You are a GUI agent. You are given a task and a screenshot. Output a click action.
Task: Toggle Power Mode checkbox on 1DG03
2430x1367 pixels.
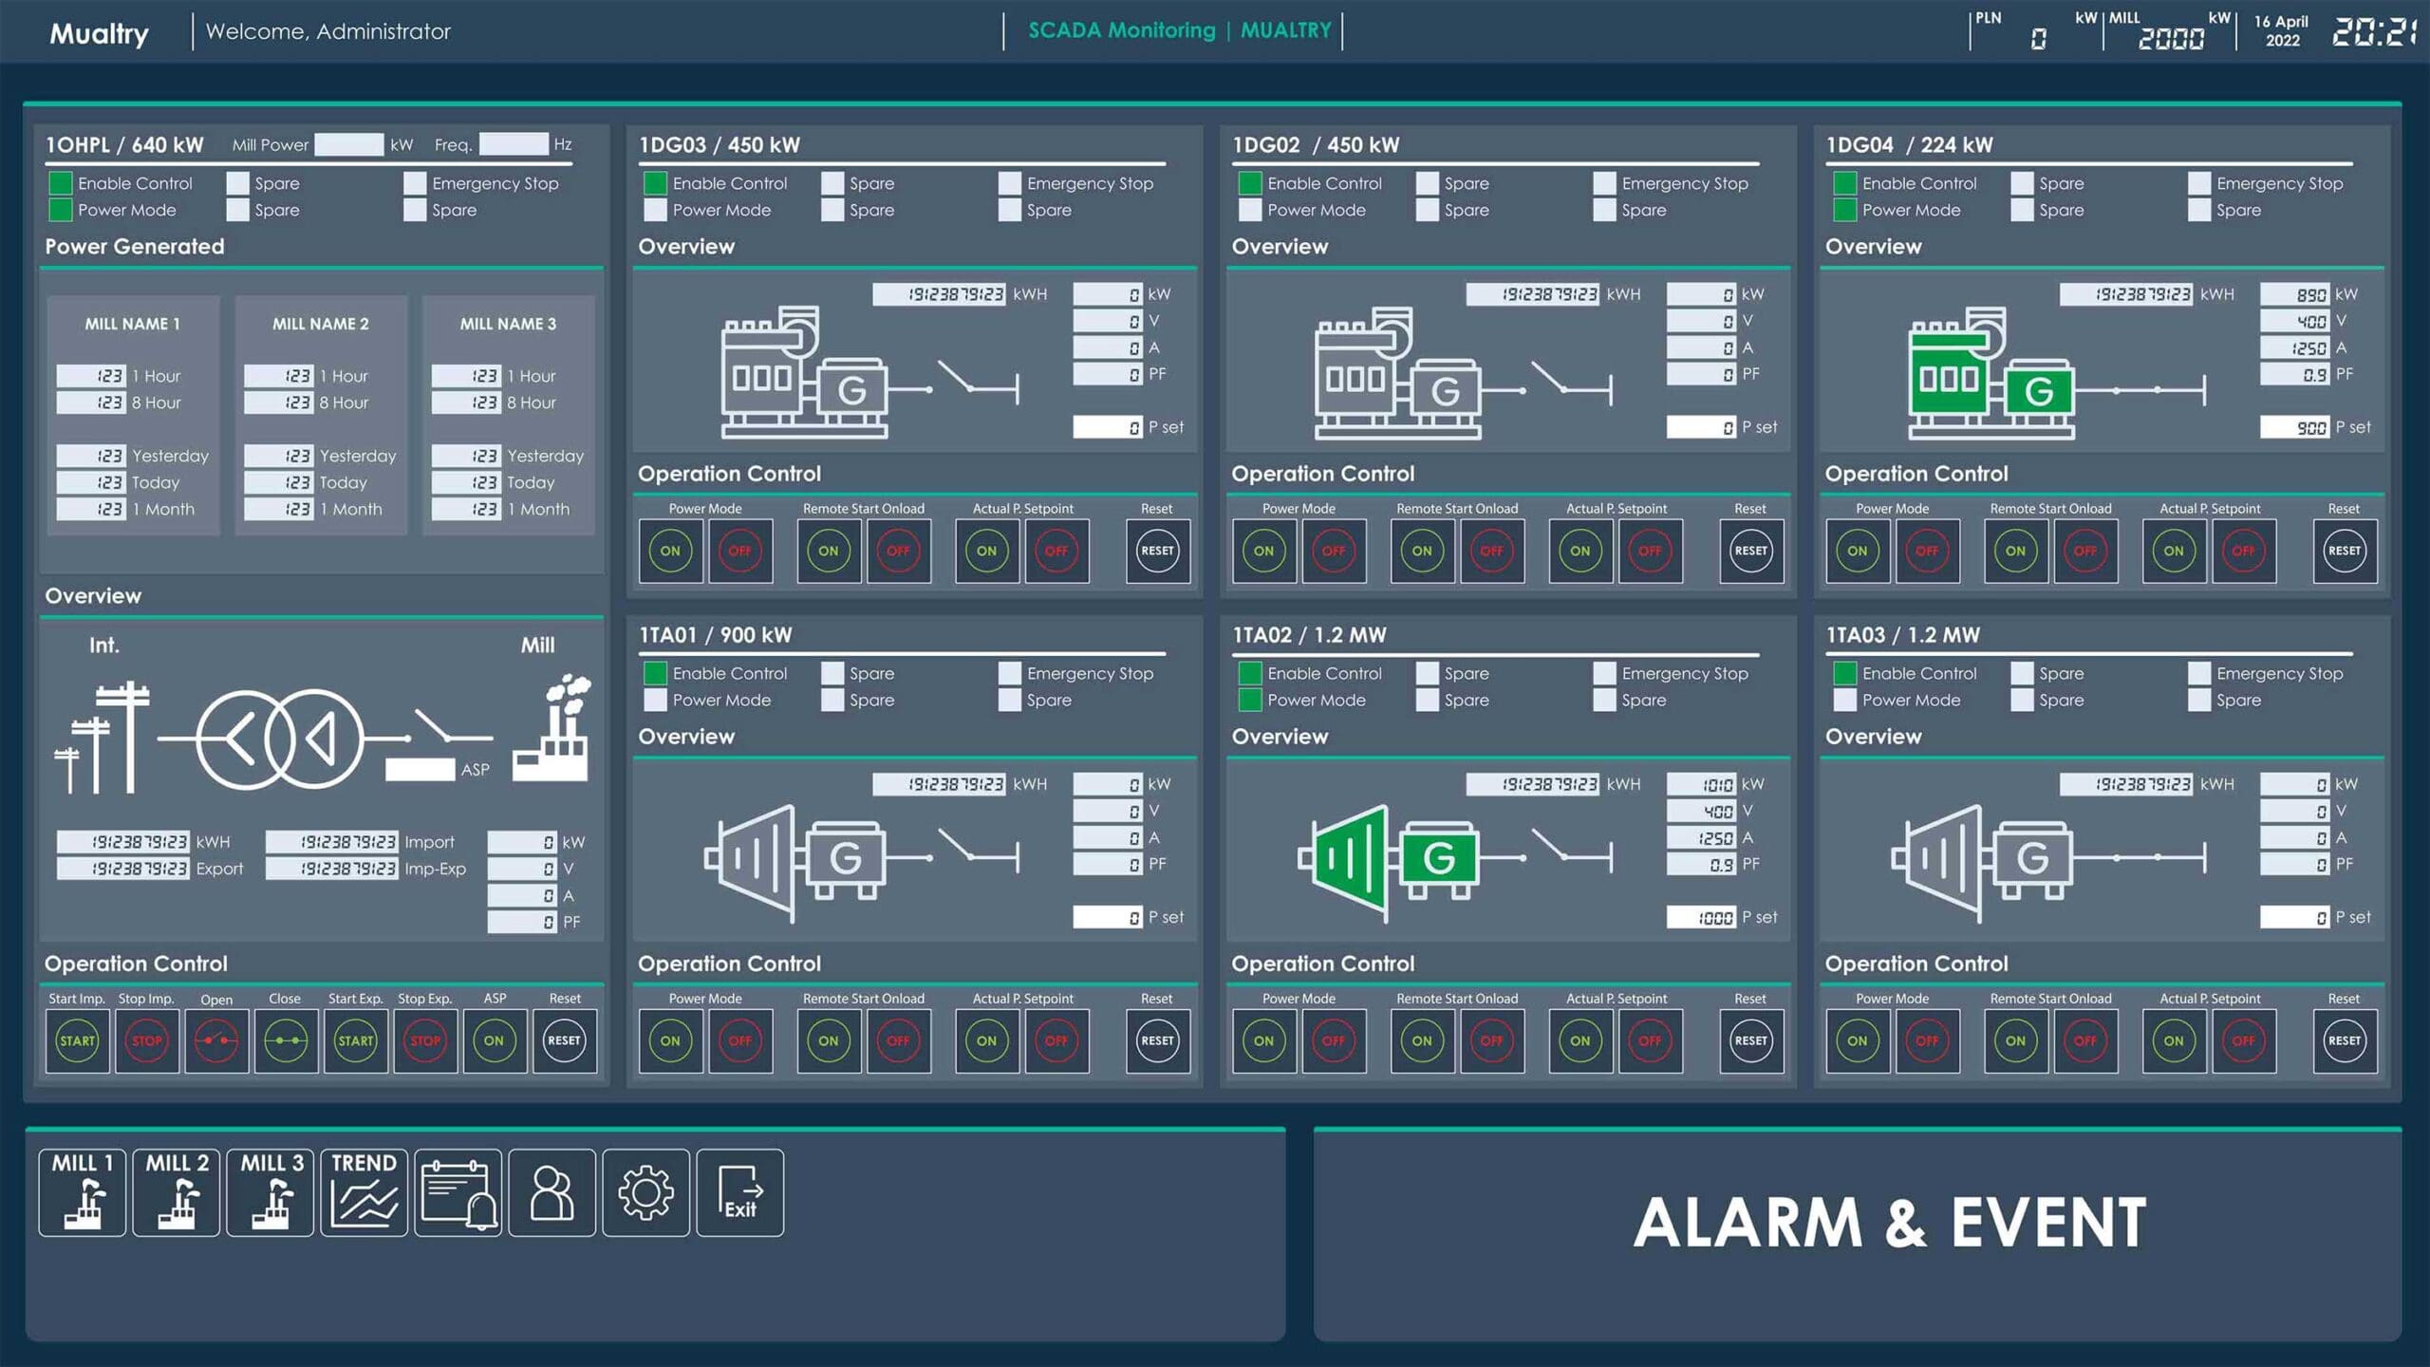pyautogui.click(x=655, y=210)
